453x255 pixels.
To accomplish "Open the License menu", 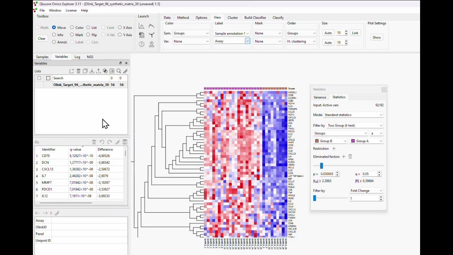I will (x=71, y=10).
